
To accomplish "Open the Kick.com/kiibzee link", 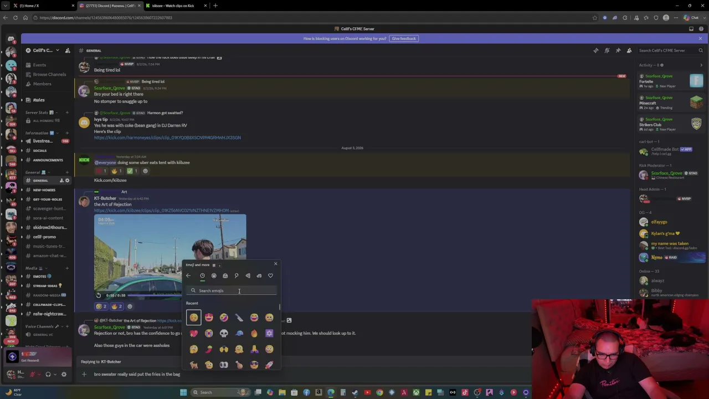I will coord(110,180).
